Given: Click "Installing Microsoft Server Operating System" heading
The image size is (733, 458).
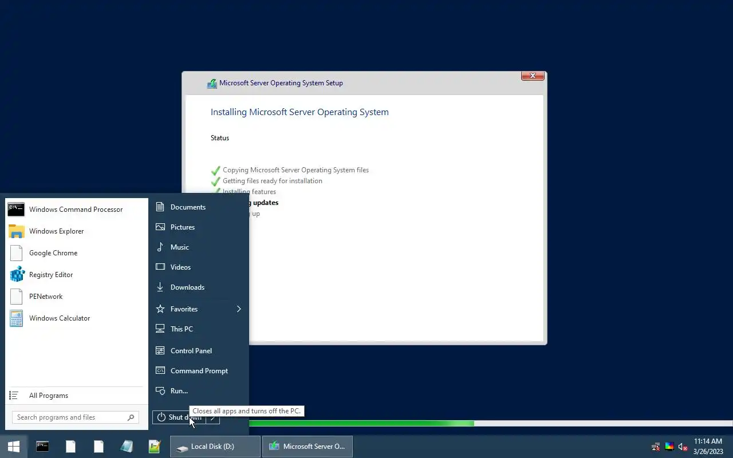Looking at the screenshot, I should point(299,112).
